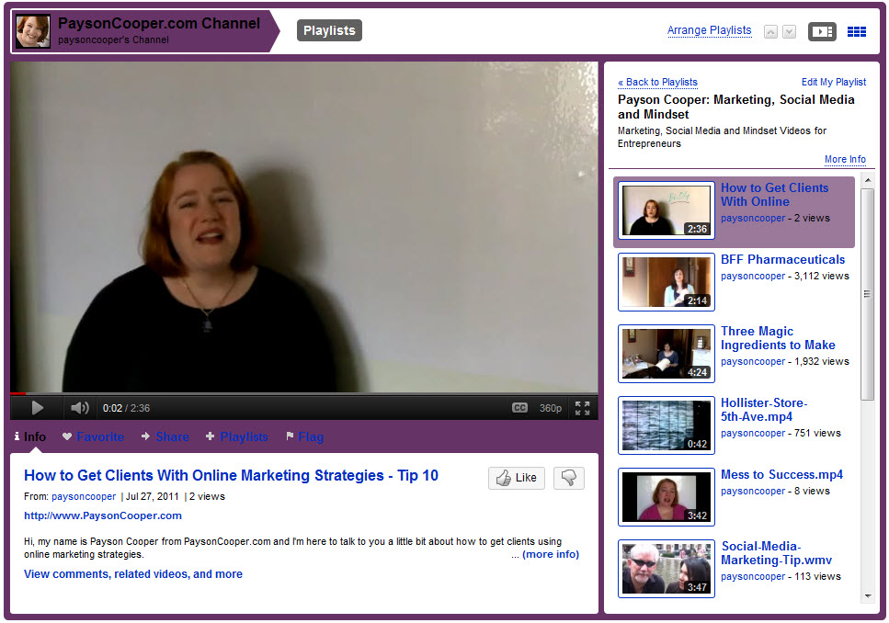Move playlist down with arrow button

click(789, 32)
